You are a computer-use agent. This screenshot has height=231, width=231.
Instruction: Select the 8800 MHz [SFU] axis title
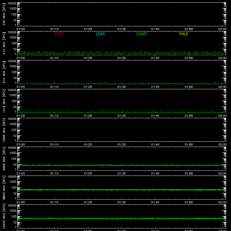4,187
